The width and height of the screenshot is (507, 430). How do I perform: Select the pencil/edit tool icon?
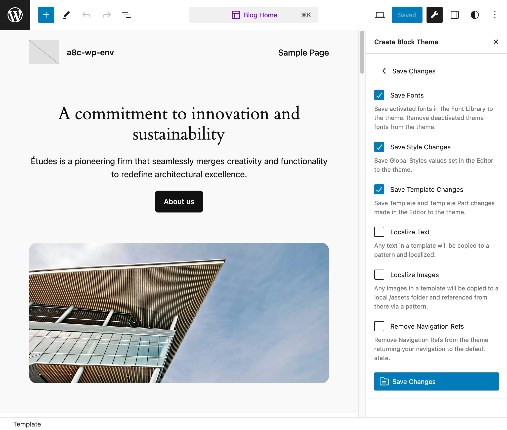[x=66, y=15]
